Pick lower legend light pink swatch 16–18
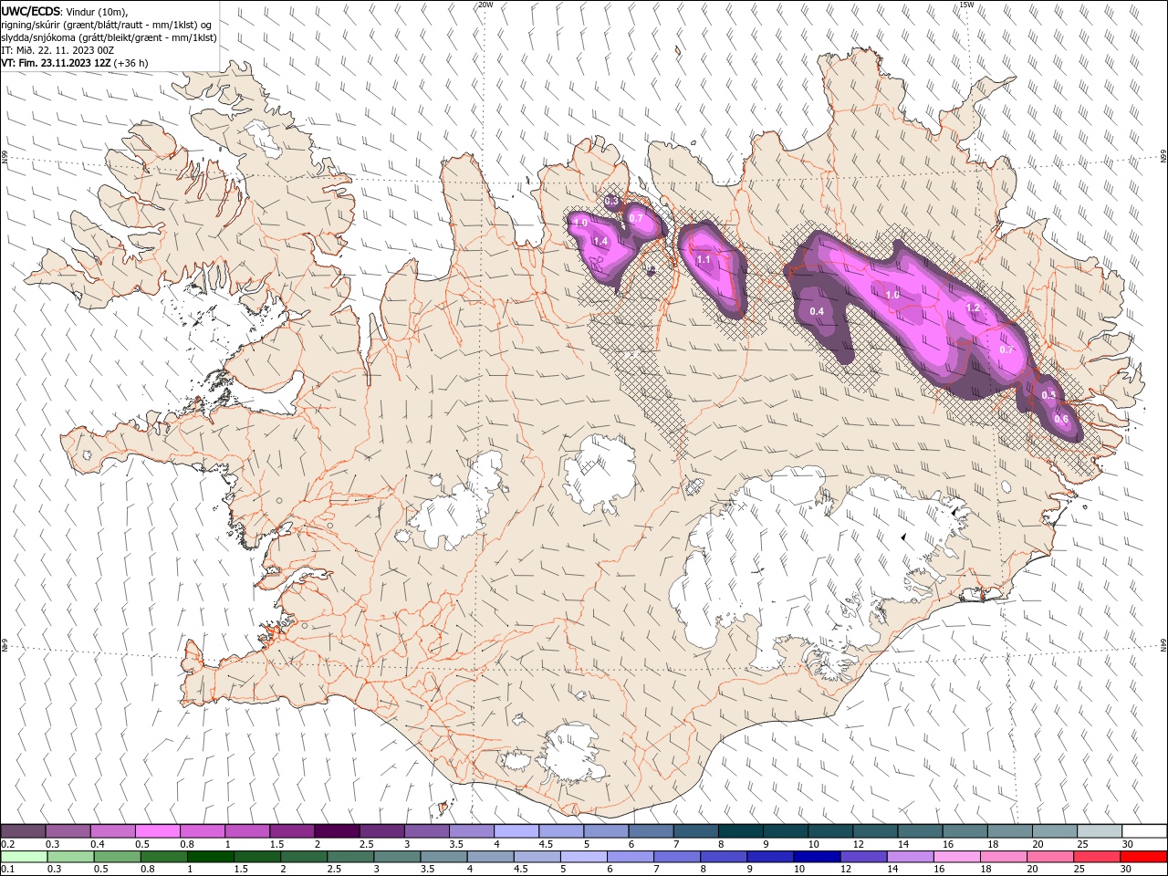 click(957, 857)
